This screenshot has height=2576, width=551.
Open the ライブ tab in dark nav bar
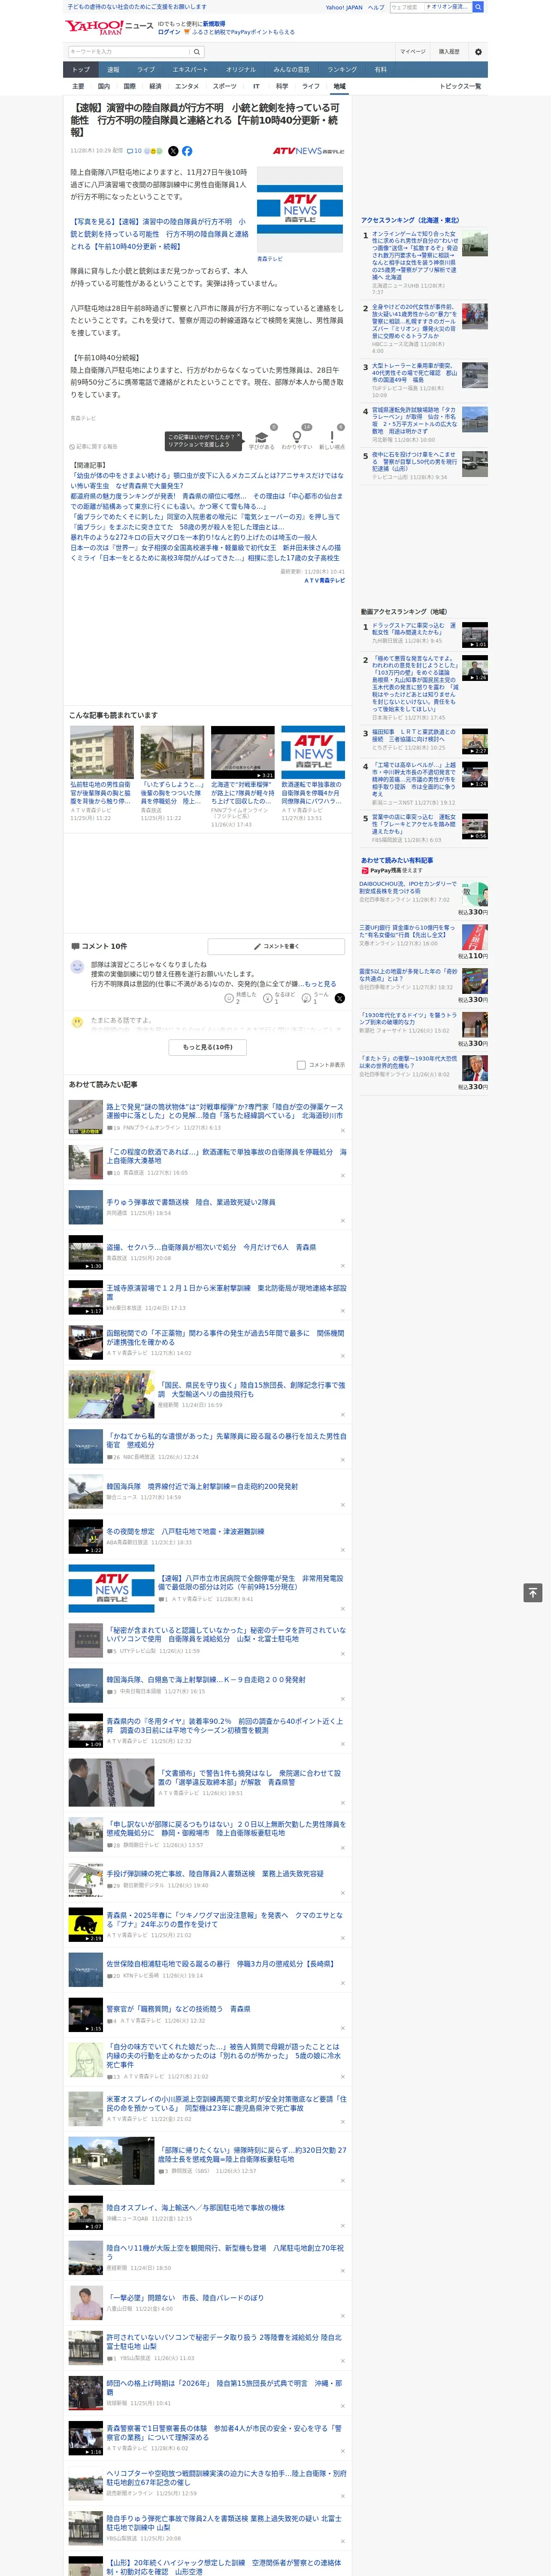[146, 70]
